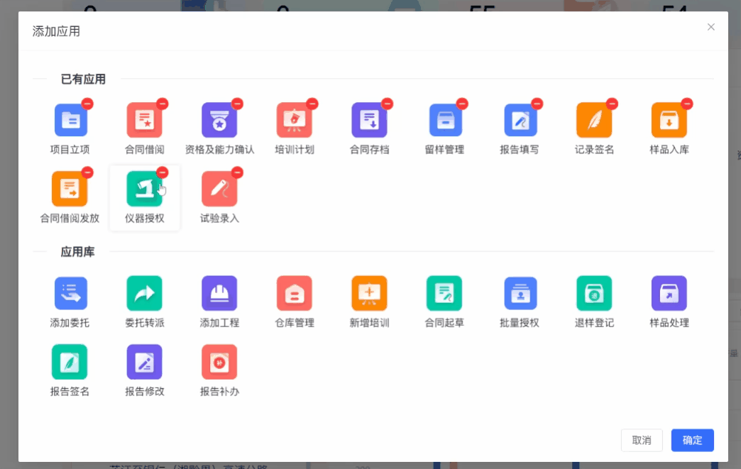Remove 合同存档 via its red minus badge
Screen dimensions: 741x469
[x=388, y=104]
